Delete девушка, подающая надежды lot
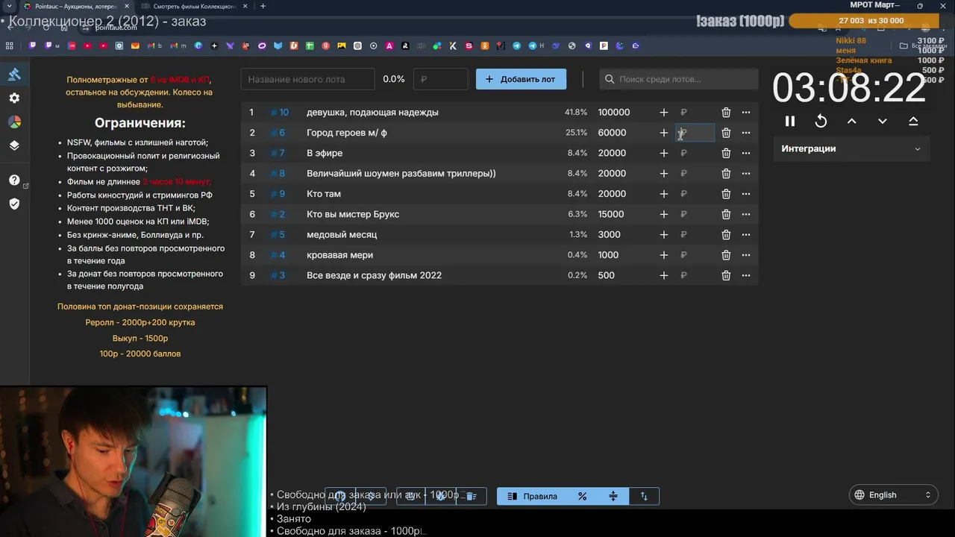The height and width of the screenshot is (537, 955). pyautogui.click(x=726, y=112)
